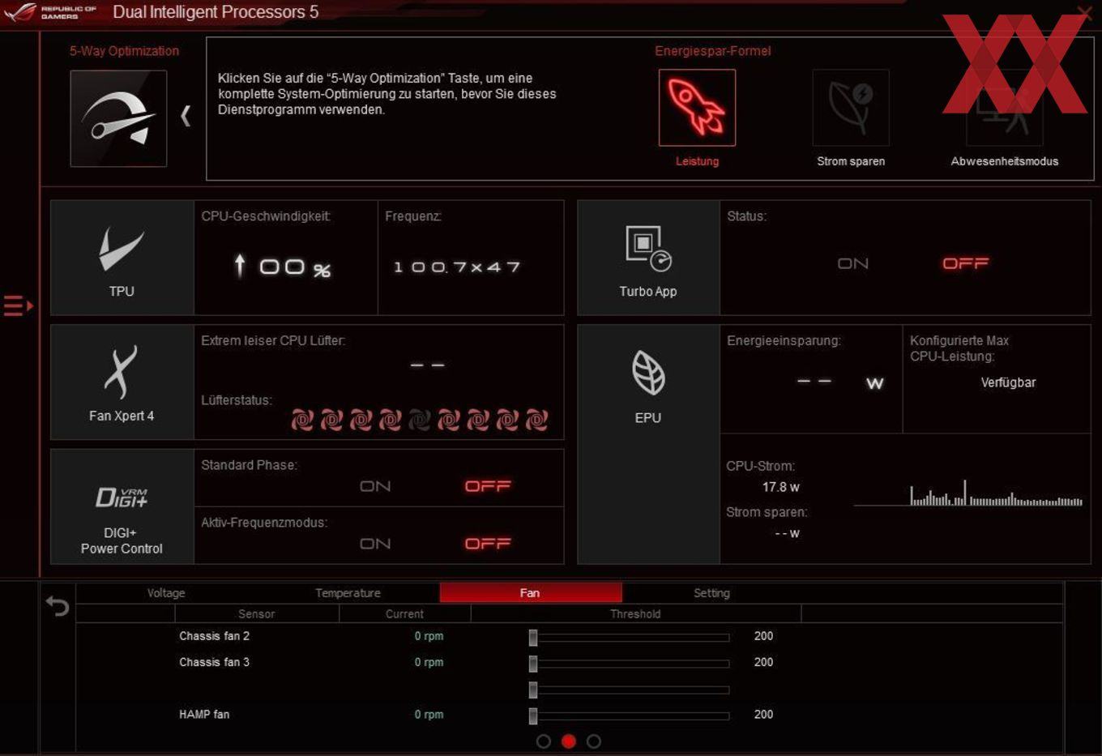Click the 17.8 w CPU-Strom value

(781, 487)
